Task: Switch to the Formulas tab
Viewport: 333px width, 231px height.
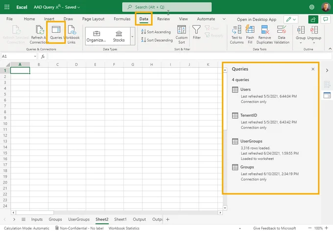Action: [x=122, y=19]
